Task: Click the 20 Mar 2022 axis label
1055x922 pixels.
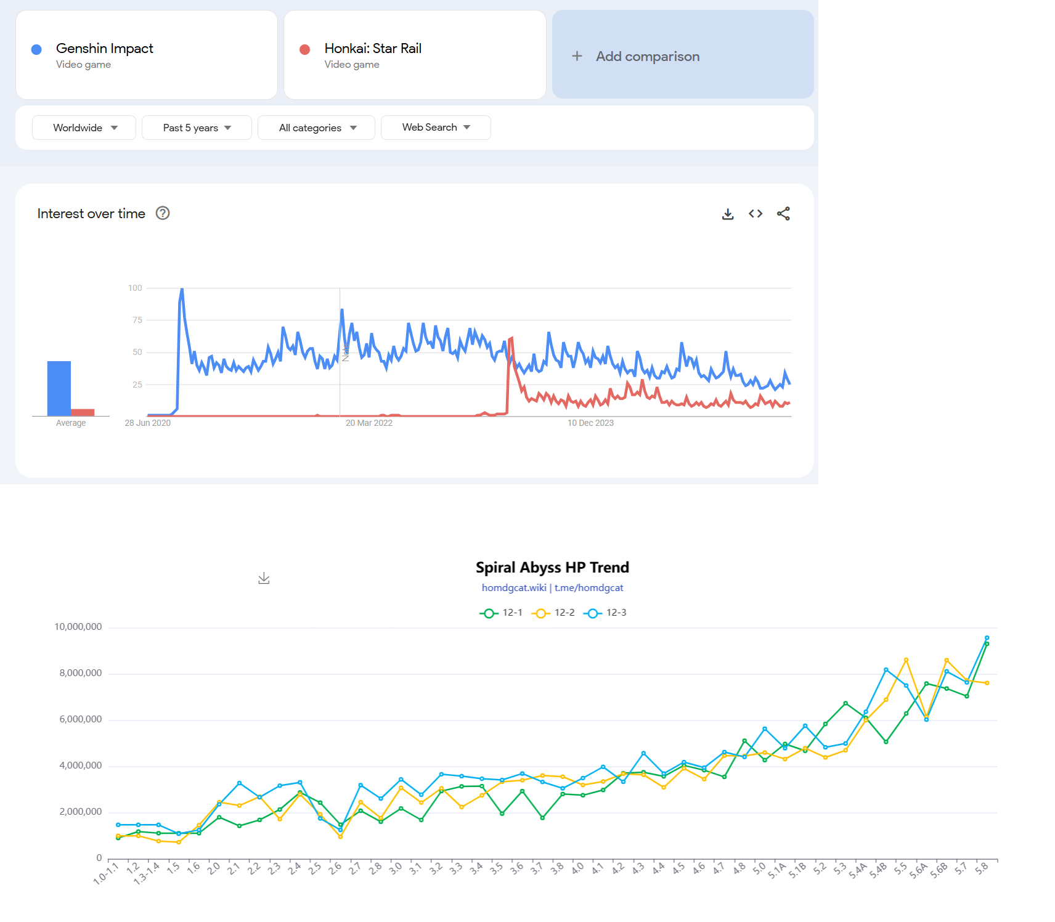Action: [x=369, y=423]
